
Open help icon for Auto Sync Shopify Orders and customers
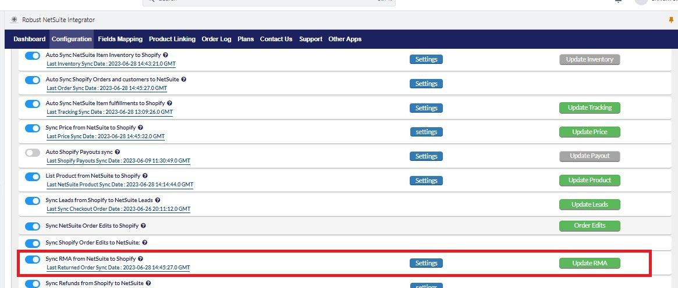click(184, 80)
